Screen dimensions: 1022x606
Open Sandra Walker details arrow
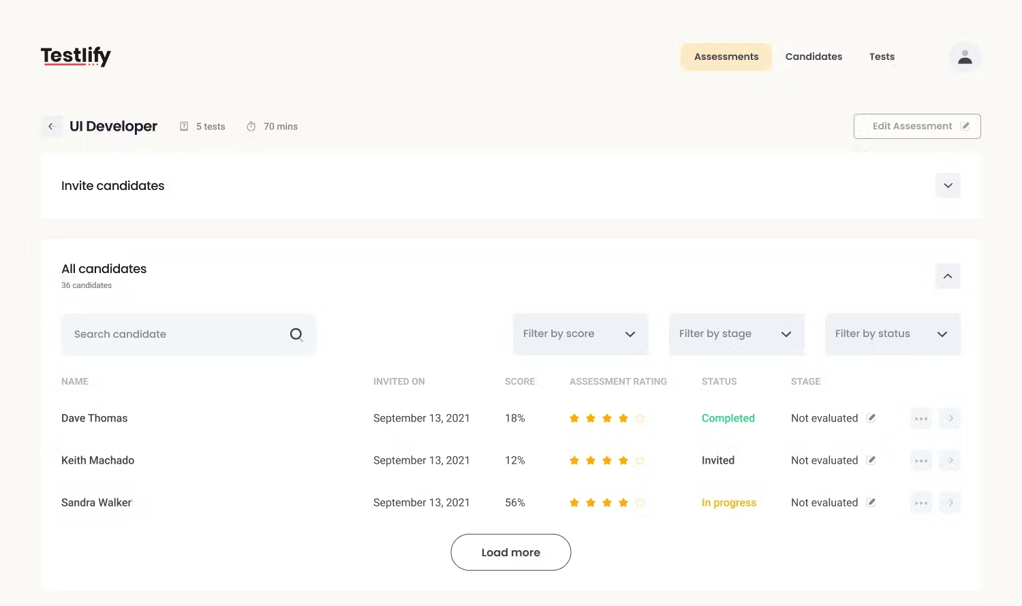point(950,503)
